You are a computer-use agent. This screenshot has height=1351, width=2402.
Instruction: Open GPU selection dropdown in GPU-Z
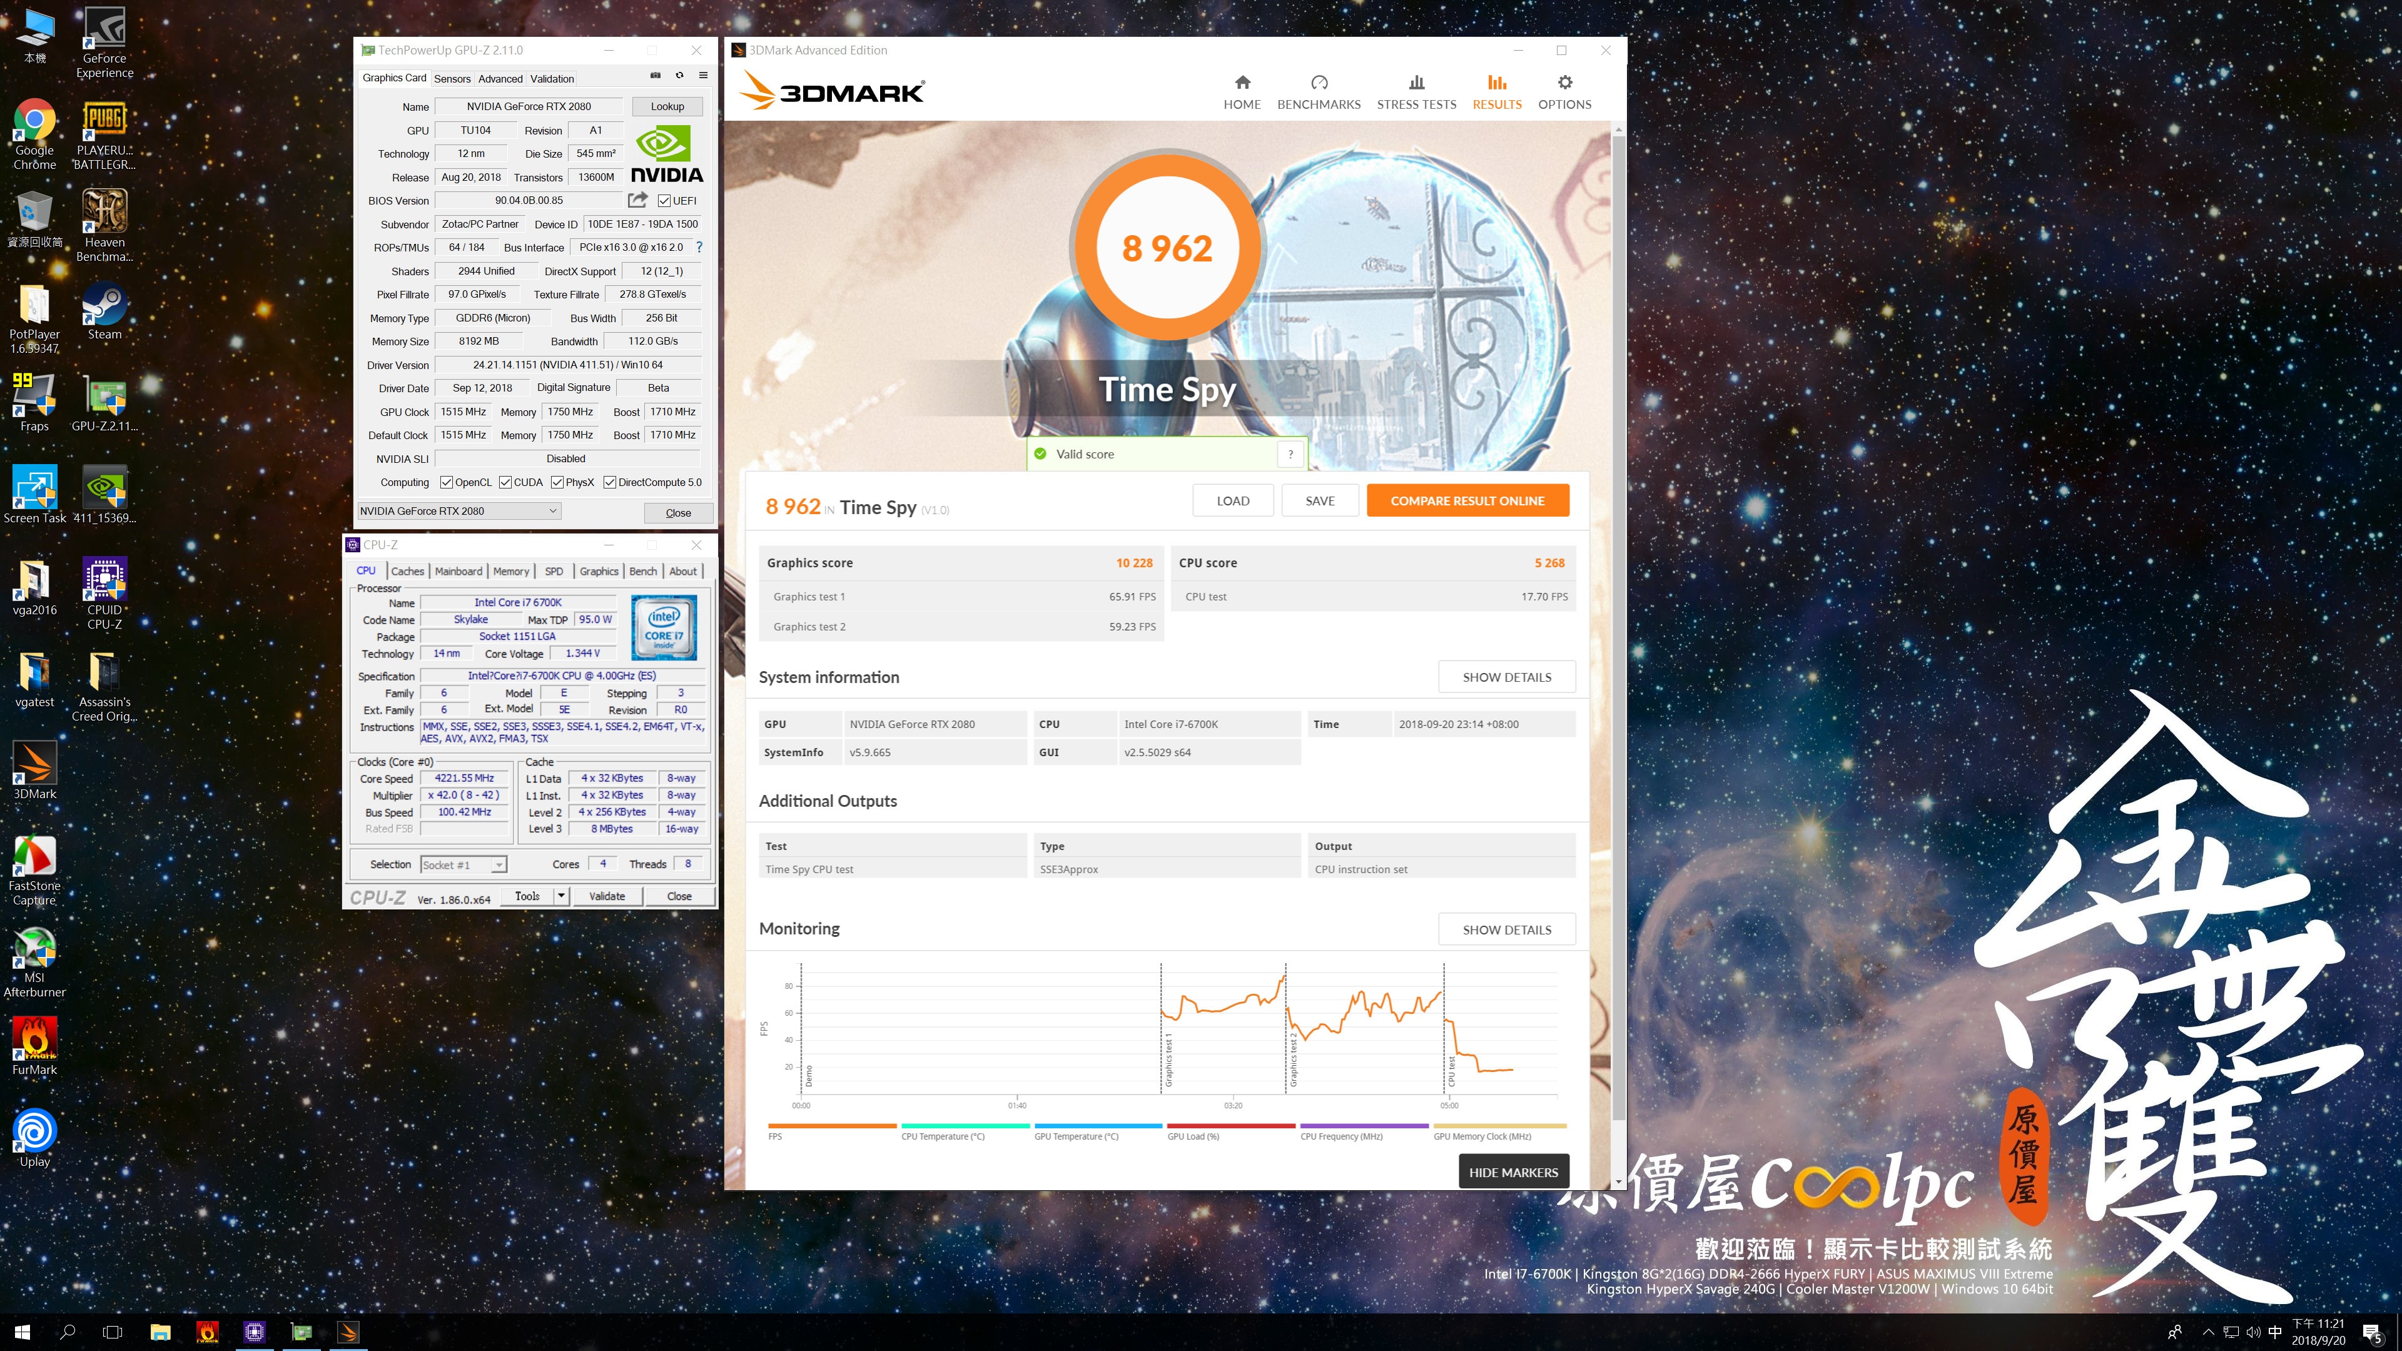point(460,511)
